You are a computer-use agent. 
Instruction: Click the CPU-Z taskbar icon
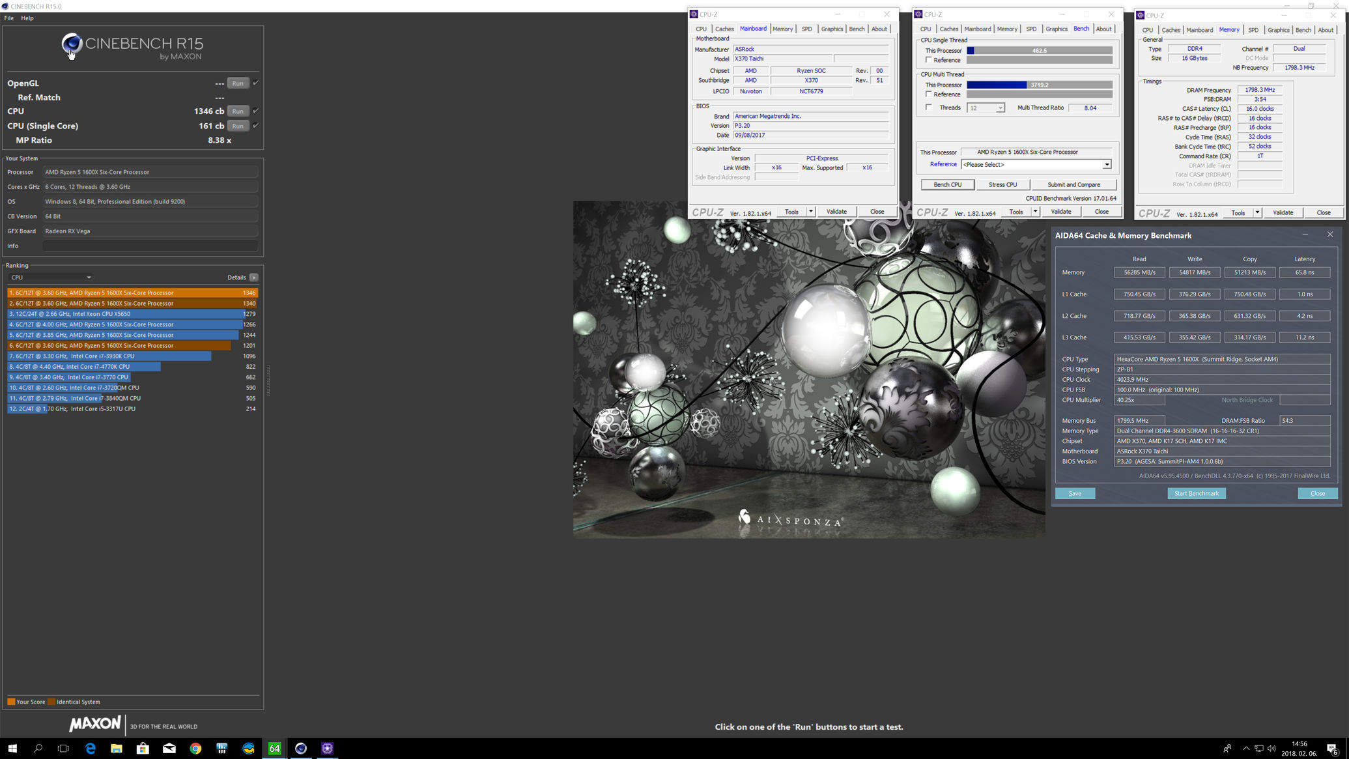coord(327,749)
